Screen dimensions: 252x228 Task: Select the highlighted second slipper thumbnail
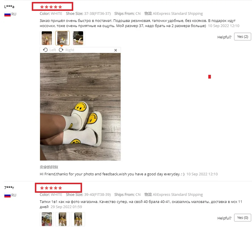click(x=62, y=38)
